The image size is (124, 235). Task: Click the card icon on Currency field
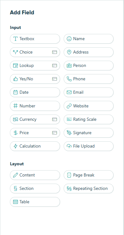coord(55,119)
